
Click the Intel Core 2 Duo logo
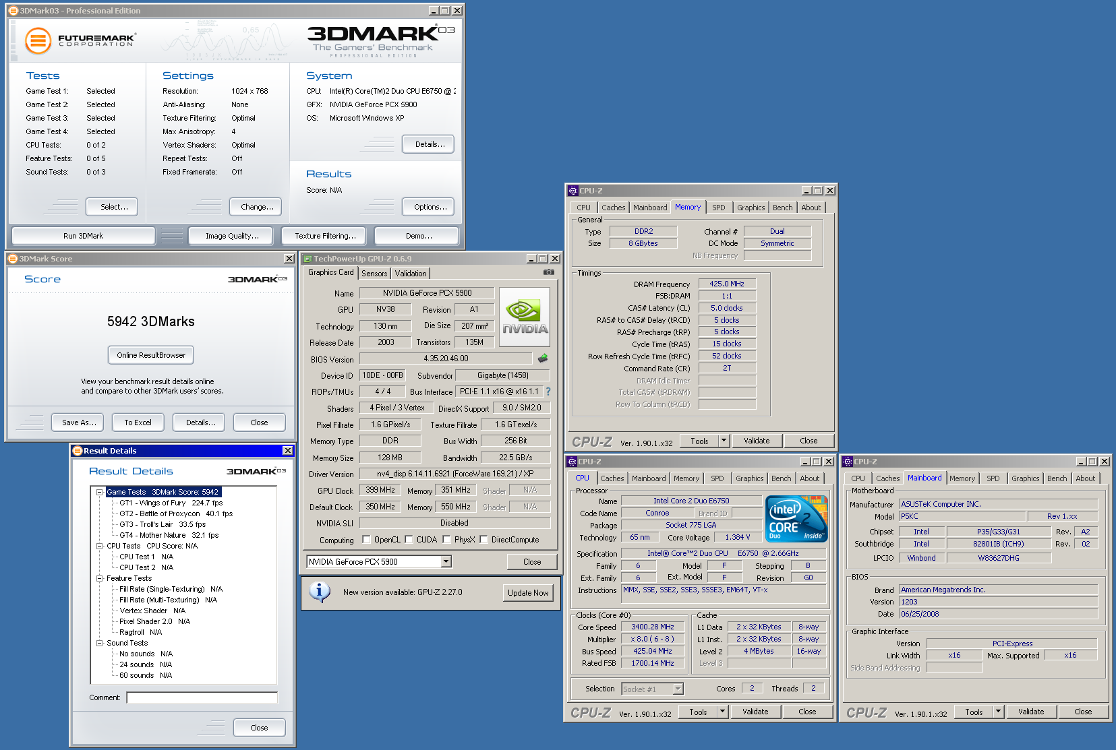(x=796, y=519)
